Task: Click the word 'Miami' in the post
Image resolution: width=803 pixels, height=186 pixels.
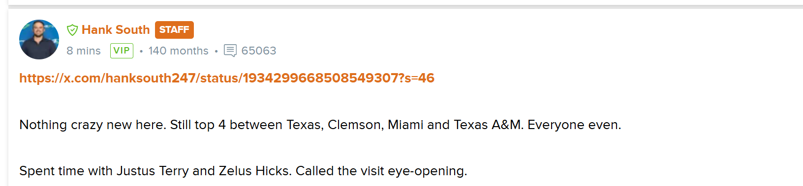Action: [405, 125]
